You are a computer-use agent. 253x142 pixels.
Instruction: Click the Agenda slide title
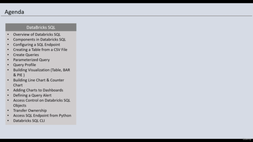pyautogui.click(x=14, y=12)
